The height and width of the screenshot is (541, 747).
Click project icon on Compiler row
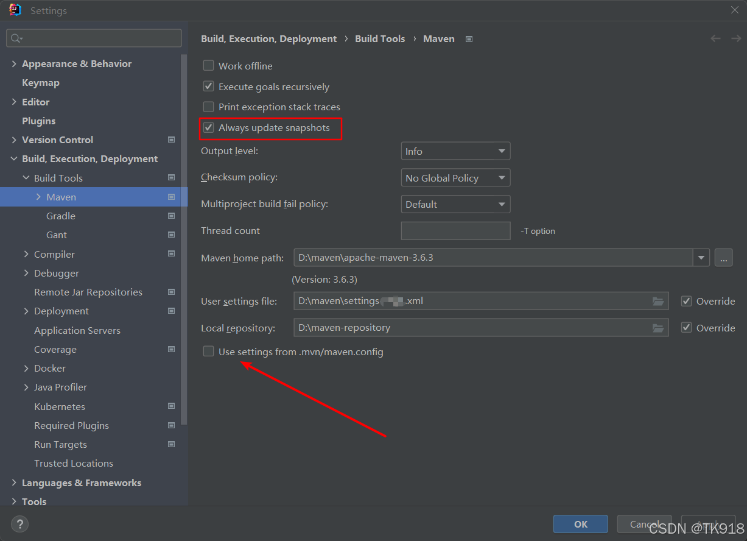[171, 254]
